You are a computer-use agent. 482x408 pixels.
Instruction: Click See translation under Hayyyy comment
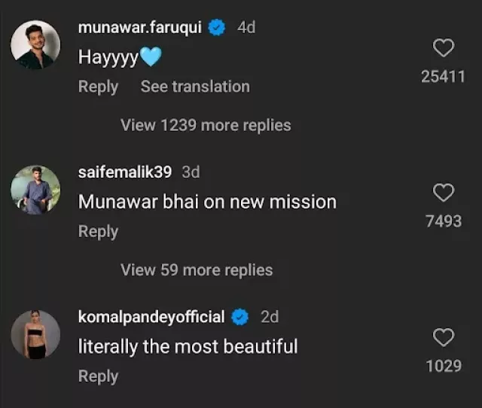(195, 87)
